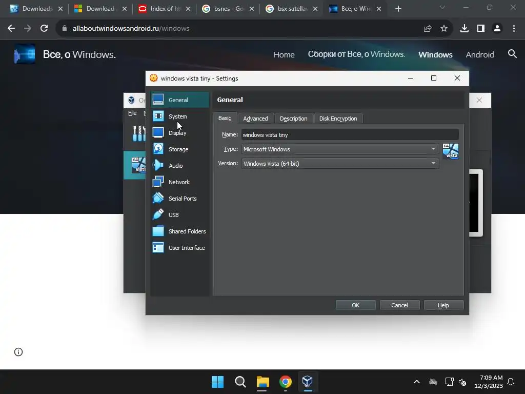Screen dimensions: 525x394
Task: Reload the current page
Action: (44, 29)
